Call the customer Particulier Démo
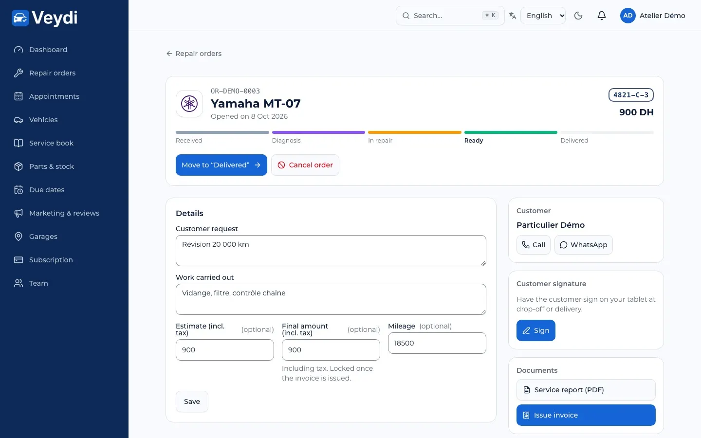Viewport: 701px width, 438px height. [534, 245]
